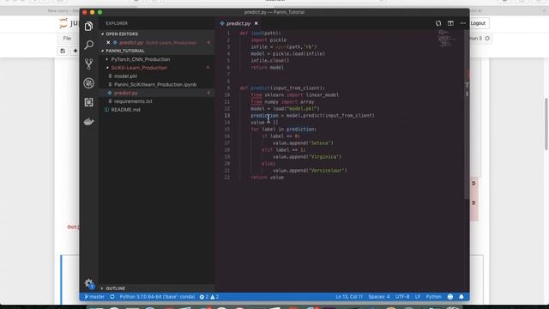Click the save icon in Jupyter toolbar
Screen dimensions: 549x309
tap(63, 51)
